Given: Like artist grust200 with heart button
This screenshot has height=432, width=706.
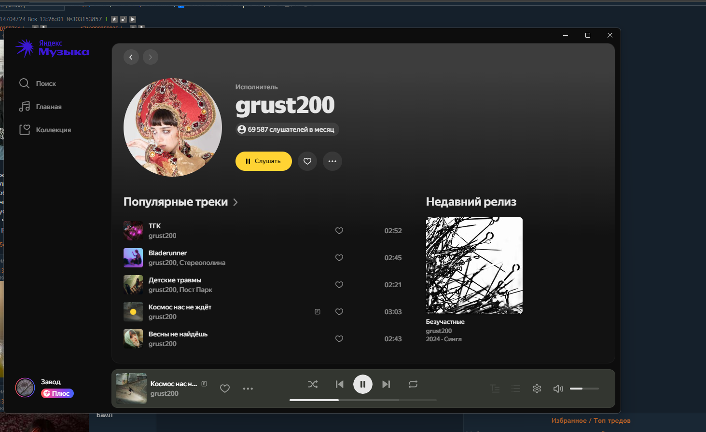Looking at the screenshot, I should (x=307, y=161).
